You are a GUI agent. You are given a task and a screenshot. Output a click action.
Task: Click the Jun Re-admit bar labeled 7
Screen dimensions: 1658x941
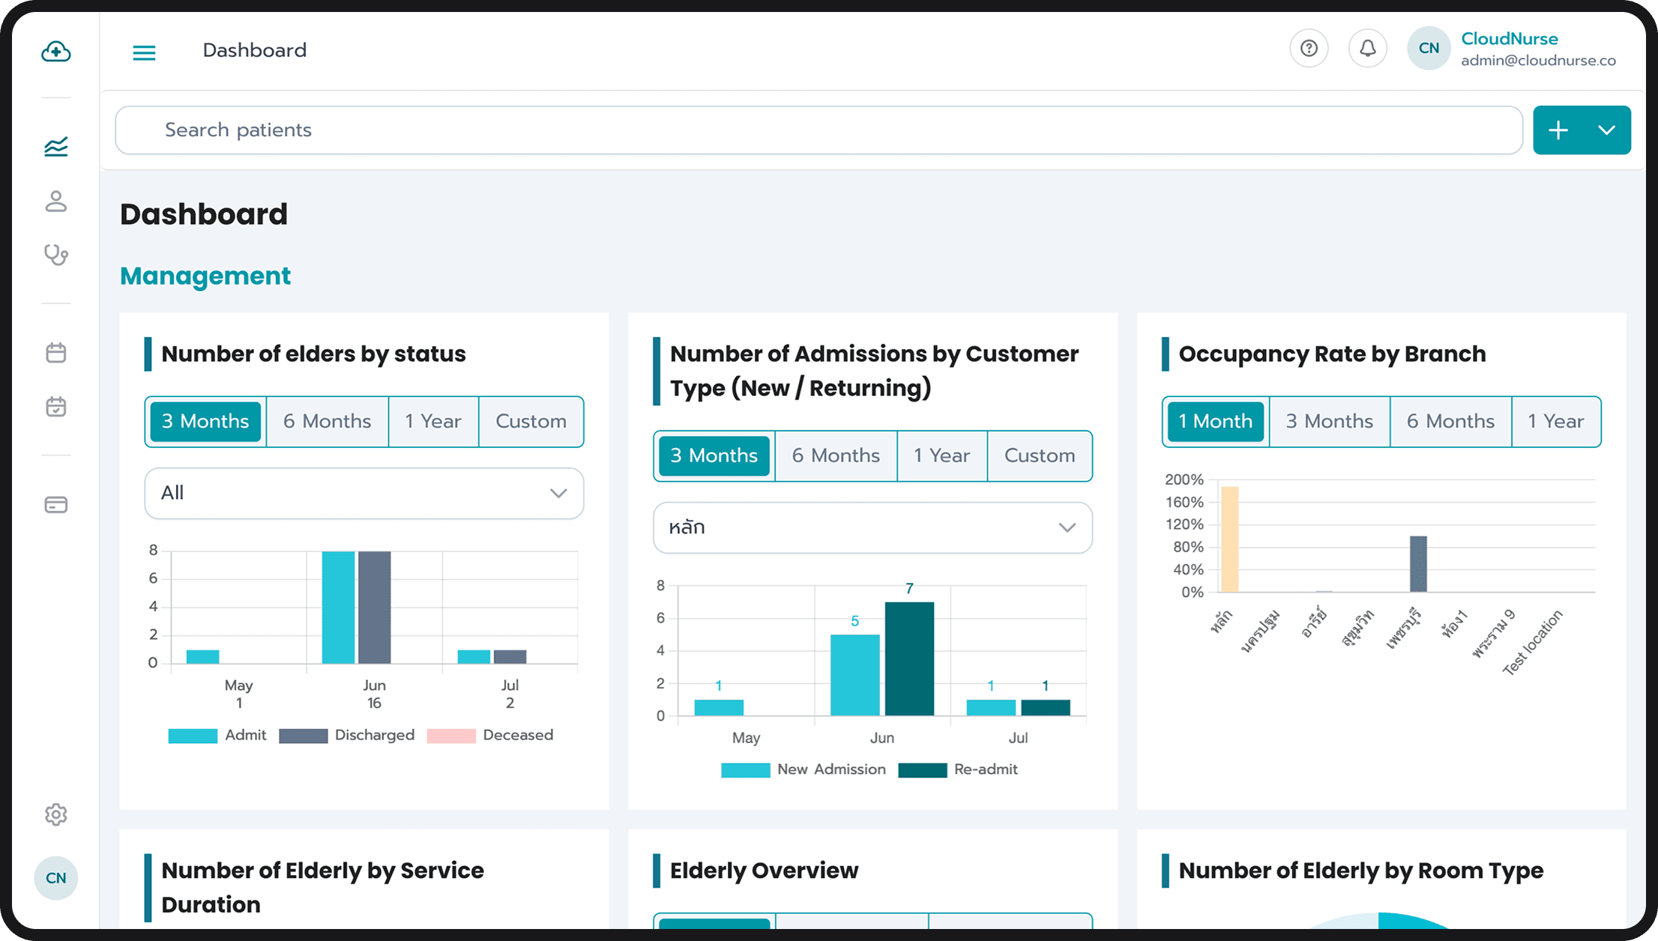coord(910,659)
